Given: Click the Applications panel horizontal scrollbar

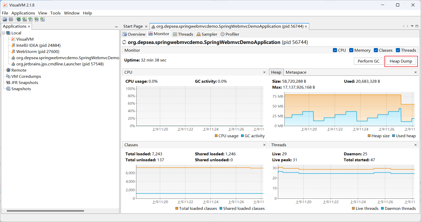Looking at the screenshot, I should click(x=45, y=211).
